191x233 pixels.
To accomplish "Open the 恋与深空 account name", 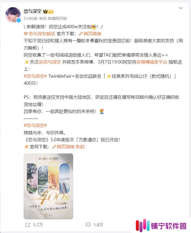I will pos(33,11).
